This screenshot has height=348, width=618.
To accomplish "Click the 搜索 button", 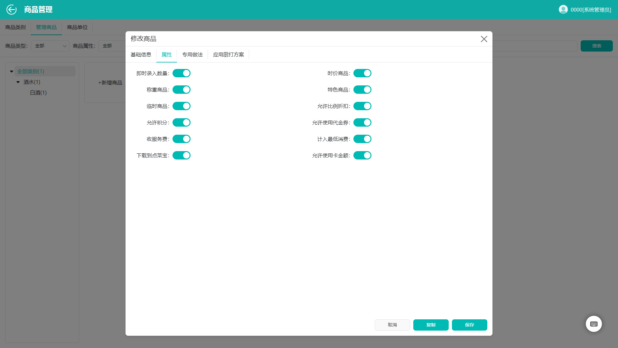I will click(x=597, y=46).
